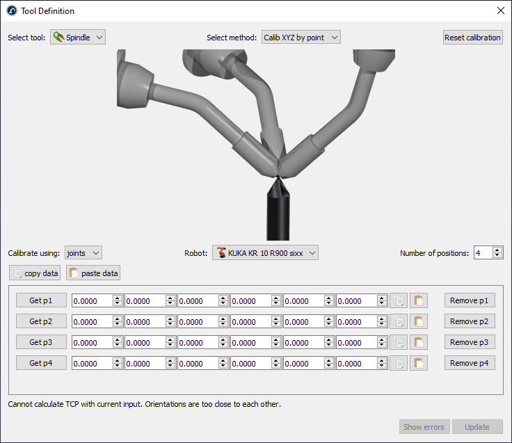Click the paste icon in row p3
This screenshot has height=443, width=512.
(x=419, y=342)
